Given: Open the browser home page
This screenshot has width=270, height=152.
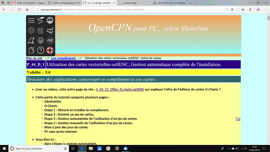Looking at the screenshot, I should [27, 10].
